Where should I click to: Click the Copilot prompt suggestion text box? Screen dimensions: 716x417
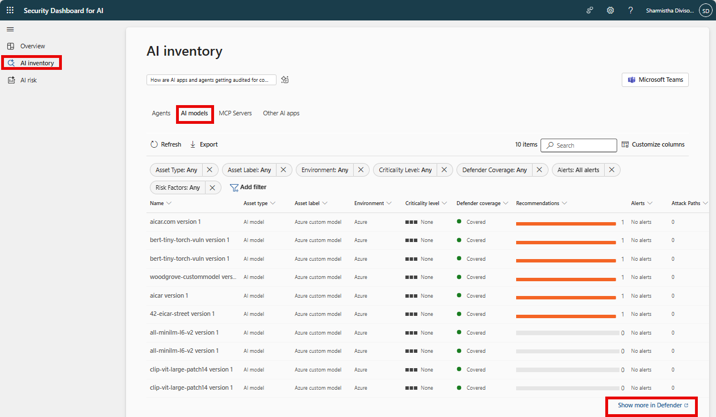tap(211, 80)
